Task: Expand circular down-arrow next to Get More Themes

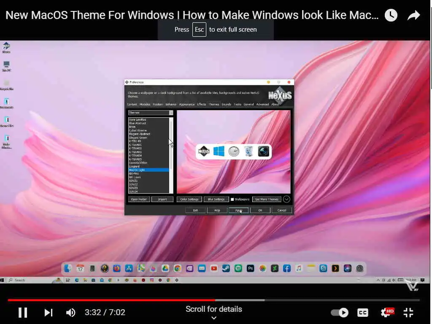Action: pyautogui.click(x=286, y=199)
